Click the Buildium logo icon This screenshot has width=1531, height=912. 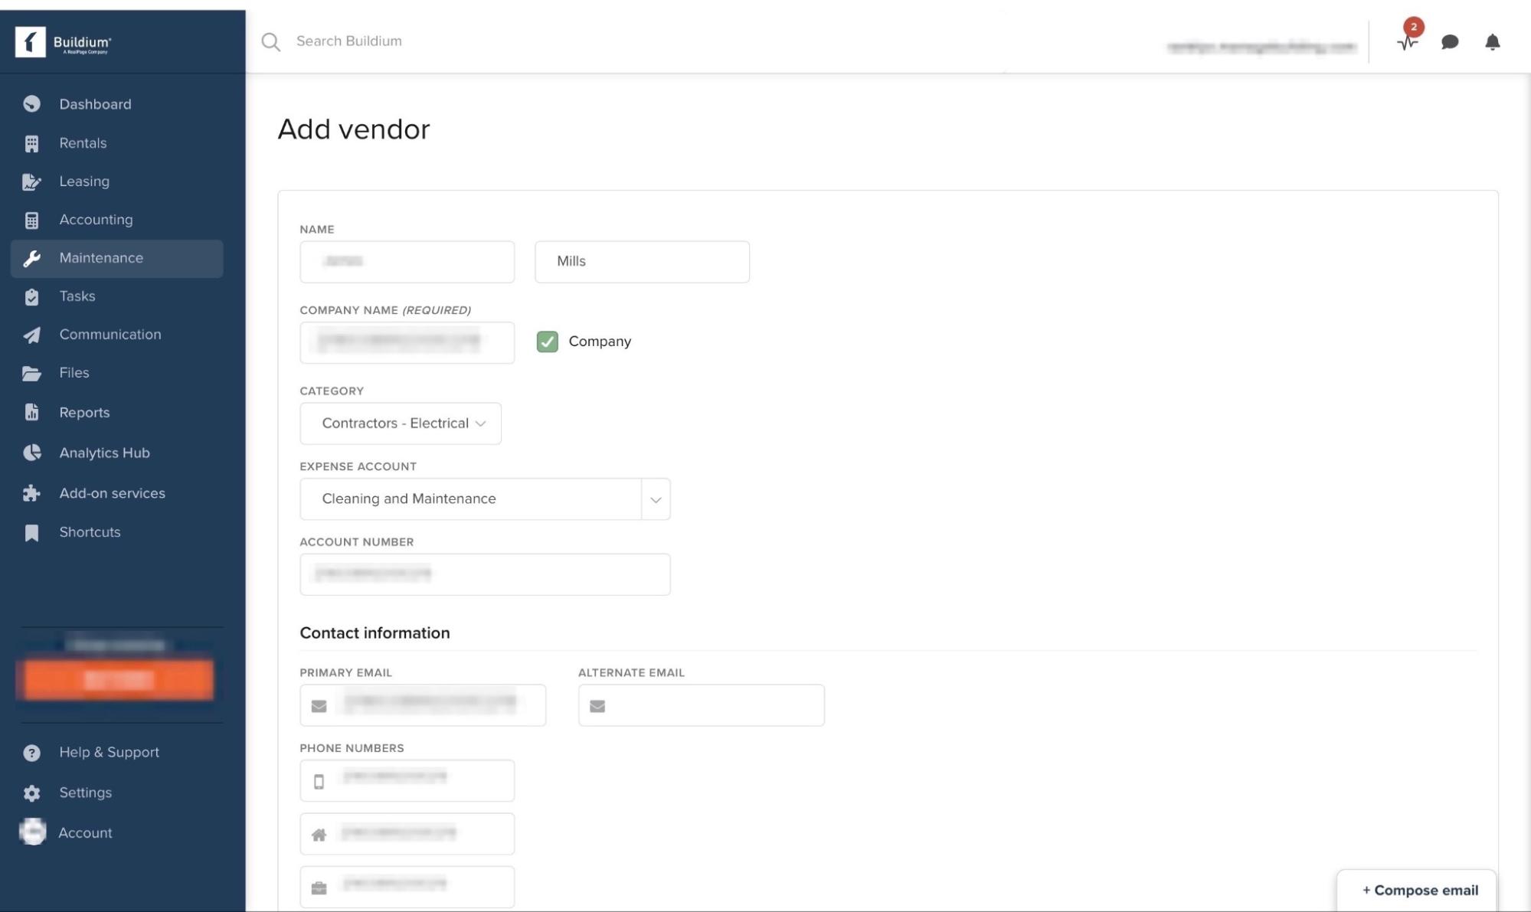pyautogui.click(x=31, y=42)
